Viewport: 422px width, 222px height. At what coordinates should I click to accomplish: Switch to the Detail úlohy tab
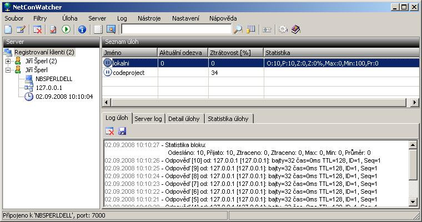click(184, 119)
